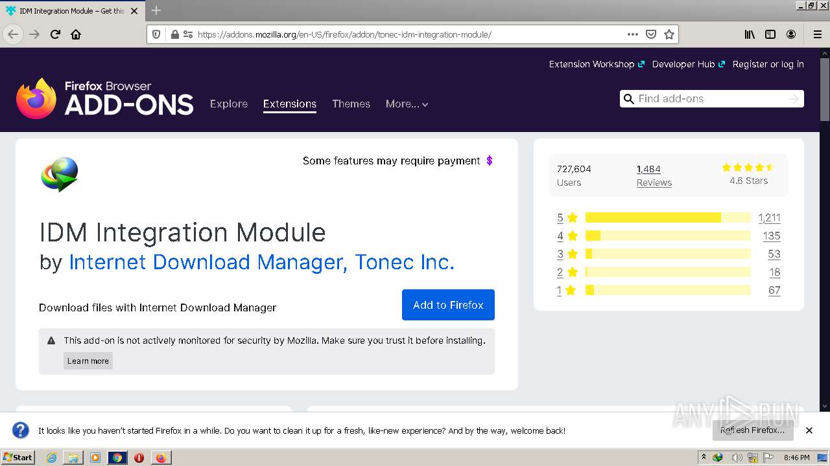Reload the current page

pos(55,34)
